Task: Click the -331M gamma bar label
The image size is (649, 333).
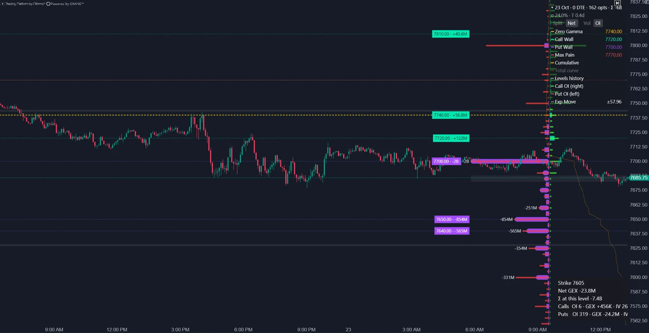Action: coord(508,277)
